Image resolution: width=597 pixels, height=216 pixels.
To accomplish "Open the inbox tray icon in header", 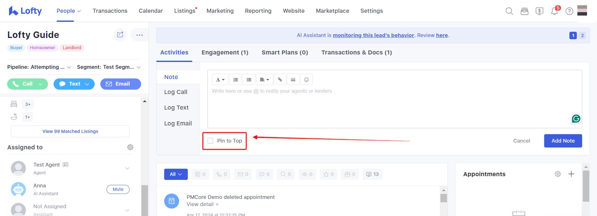I will 524,11.
